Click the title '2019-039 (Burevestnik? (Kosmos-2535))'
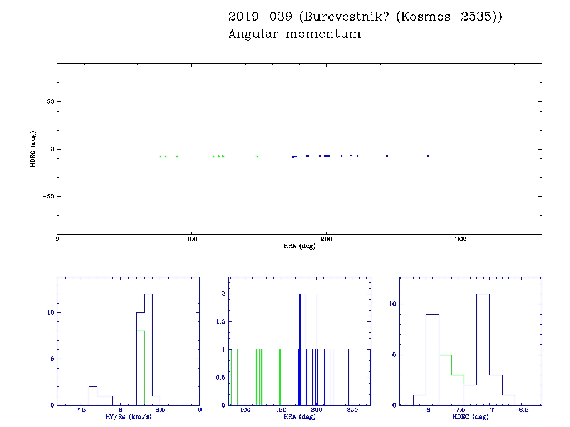The width and height of the screenshot is (570, 427). 365,17
